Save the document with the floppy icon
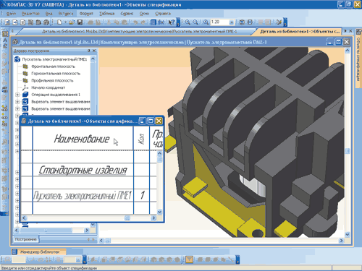Screen dimensions: 362x271 coord(80,22)
